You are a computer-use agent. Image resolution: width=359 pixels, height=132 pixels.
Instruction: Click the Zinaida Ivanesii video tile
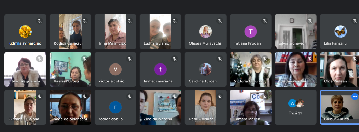(160, 107)
